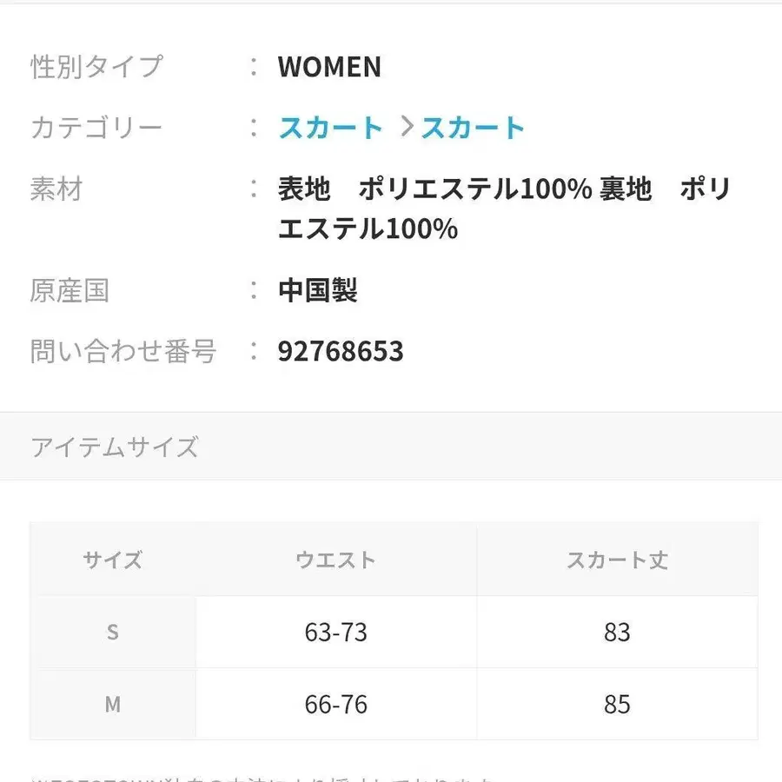Click the 性別タイプ field label

[96, 67]
